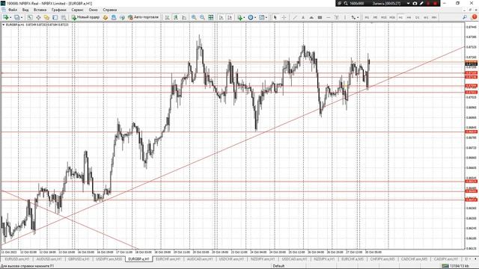Open the Сервис menu

pyautogui.click(x=77, y=10)
